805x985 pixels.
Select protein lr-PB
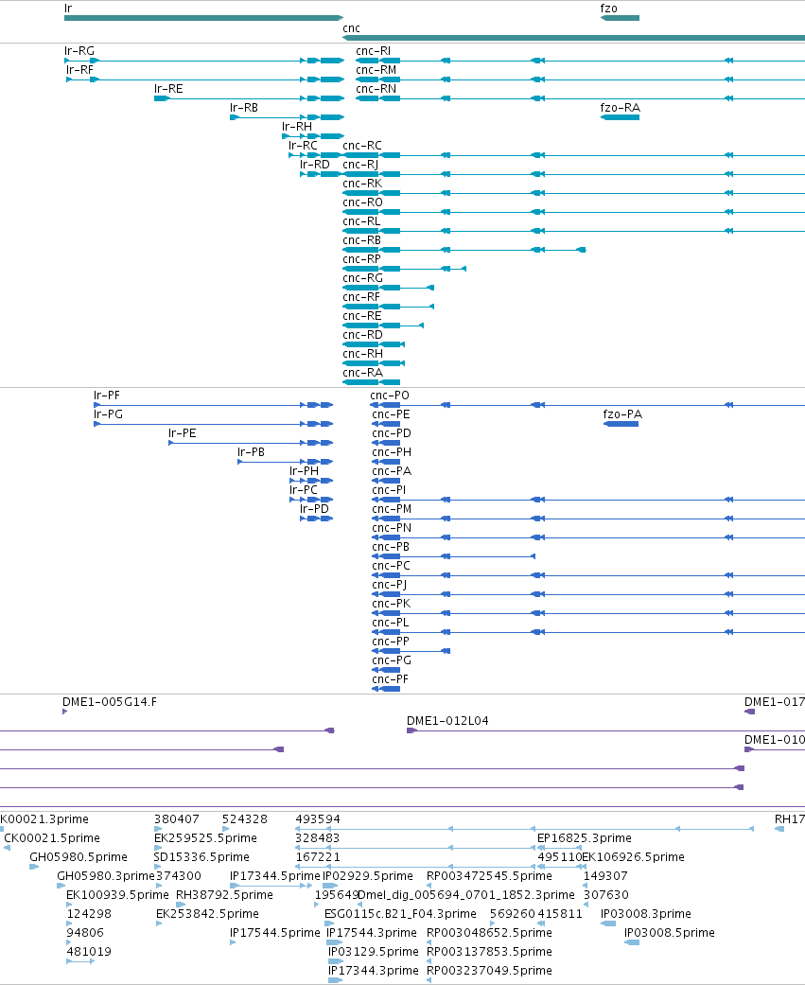click(285, 462)
